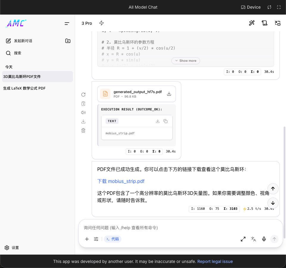Download generated_output_hf7s.pdf file
This screenshot has width=286, height=268.
pyautogui.click(x=169, y=94)
